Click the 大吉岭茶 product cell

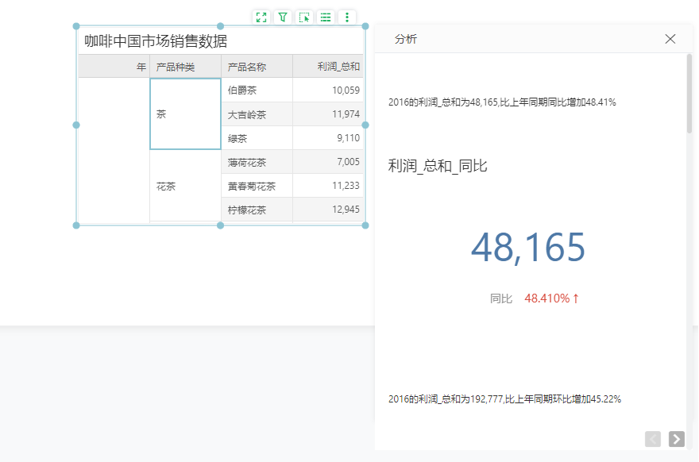click(257, 114)
